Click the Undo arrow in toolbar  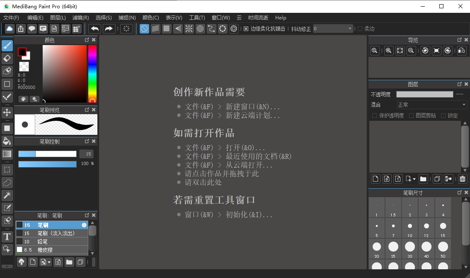[x=95, y=29]
